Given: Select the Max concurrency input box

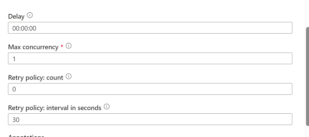Looking at the screenshot, I should (x=150, y=58).
